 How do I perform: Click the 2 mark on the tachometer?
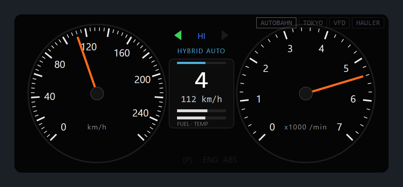tap(266, 69)
